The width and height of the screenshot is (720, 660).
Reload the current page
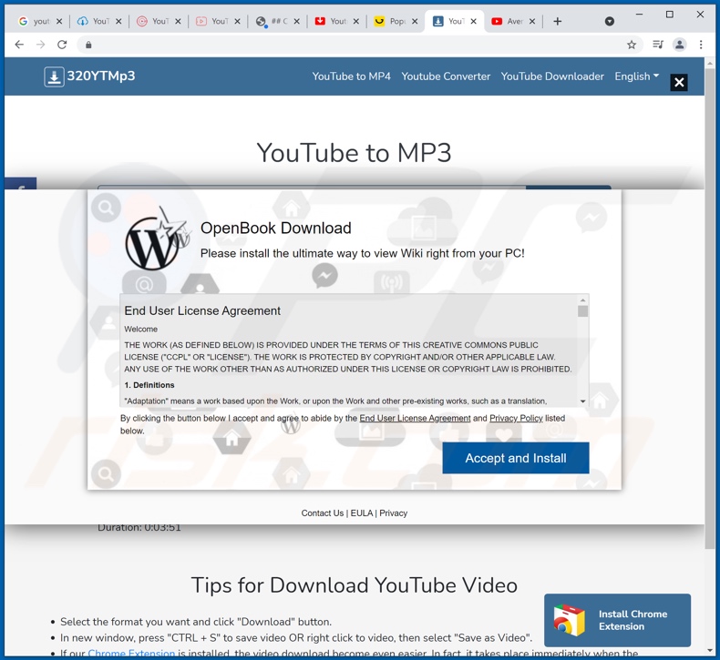coord(62,45)
